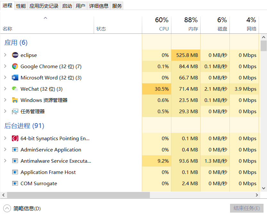
Task: Sort by 内存 column header
Action: [x=186, y=25]
